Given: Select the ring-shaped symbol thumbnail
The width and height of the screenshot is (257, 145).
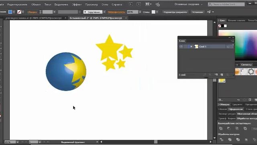Looking at the screenshot, I should coord(251,72).
